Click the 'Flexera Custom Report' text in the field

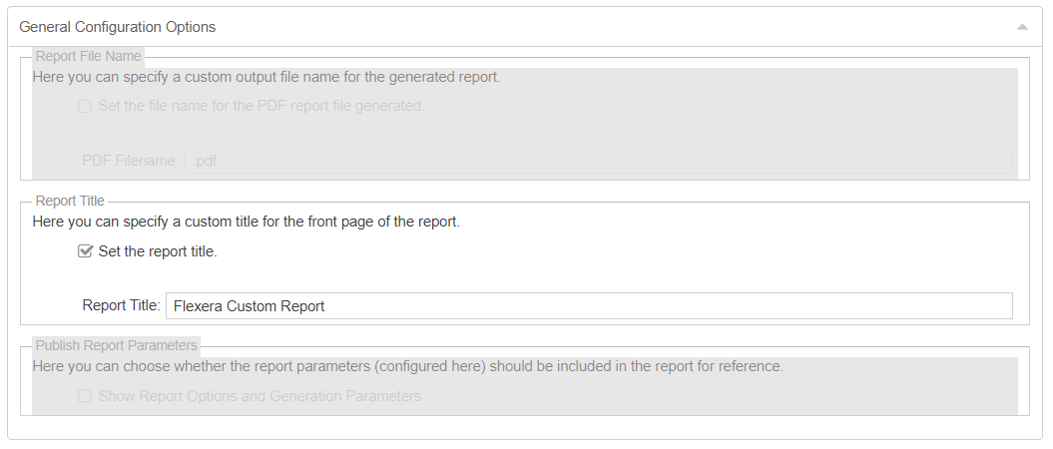[250, 306]
